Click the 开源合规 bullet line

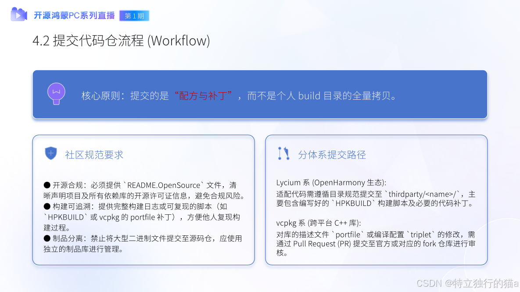click(x=140, y=185)
